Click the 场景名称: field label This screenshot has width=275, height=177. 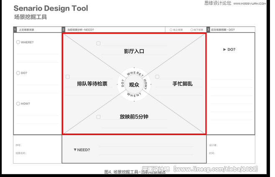tap(21, 153)
